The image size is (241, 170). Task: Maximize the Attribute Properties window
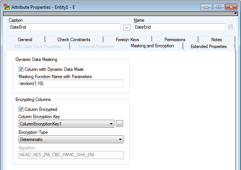coord(218,7)
